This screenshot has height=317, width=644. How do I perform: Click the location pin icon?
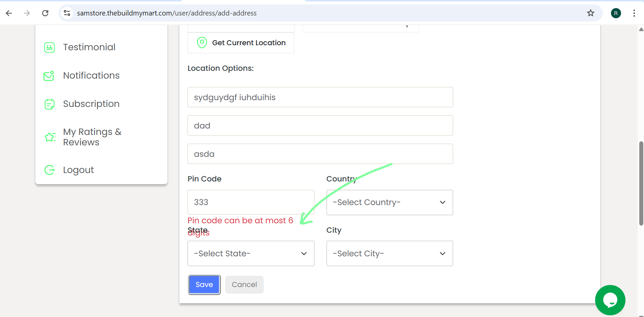(202, 43)
